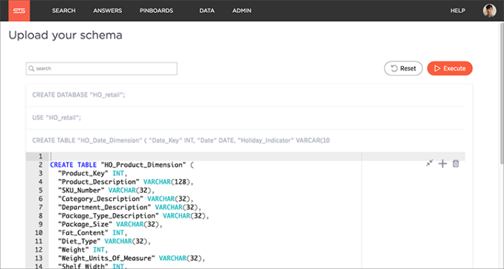Expand the CREATE TABLE "HO_Date_Dimension" statement
The image size is (504, 269).
[180, 140]
